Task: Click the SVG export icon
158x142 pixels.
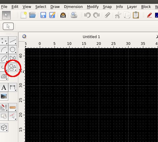Action: (x=63, y=15)
